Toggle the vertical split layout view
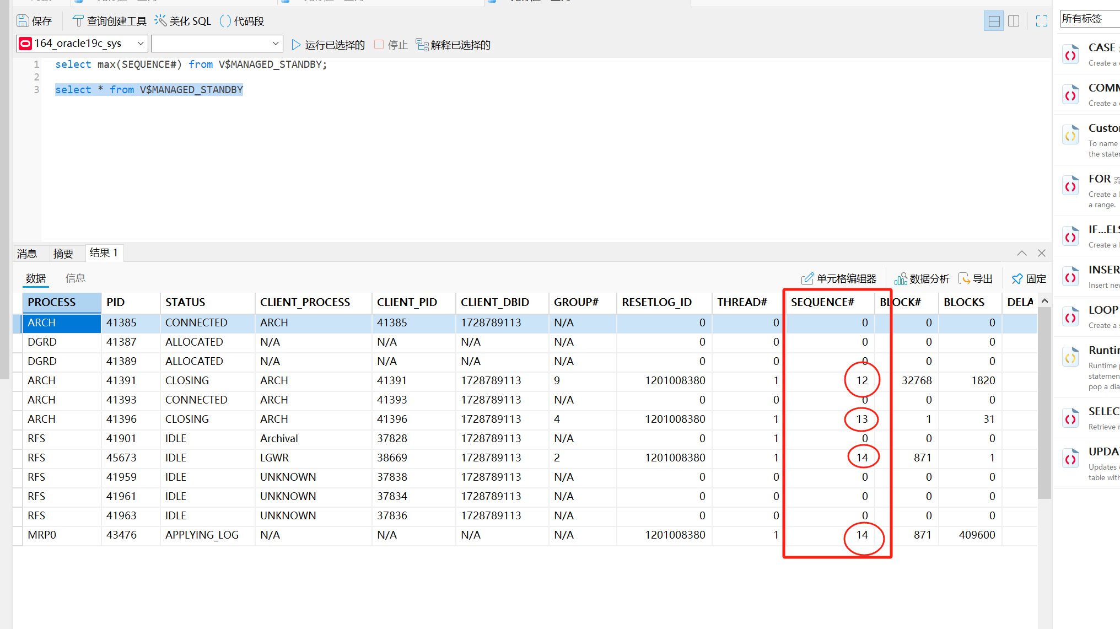Image resolution: width=1120 pixels, height=629 pixels. point(1014,21)
